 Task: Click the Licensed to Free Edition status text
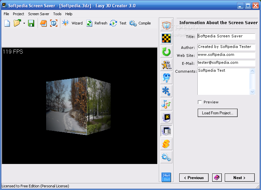(x=35, y=186)
